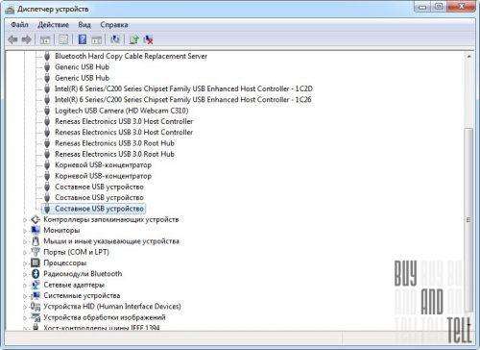Screen dimensions: 480x350
Task: Click the chip icon of Процессоры
Action: [36, 262]
